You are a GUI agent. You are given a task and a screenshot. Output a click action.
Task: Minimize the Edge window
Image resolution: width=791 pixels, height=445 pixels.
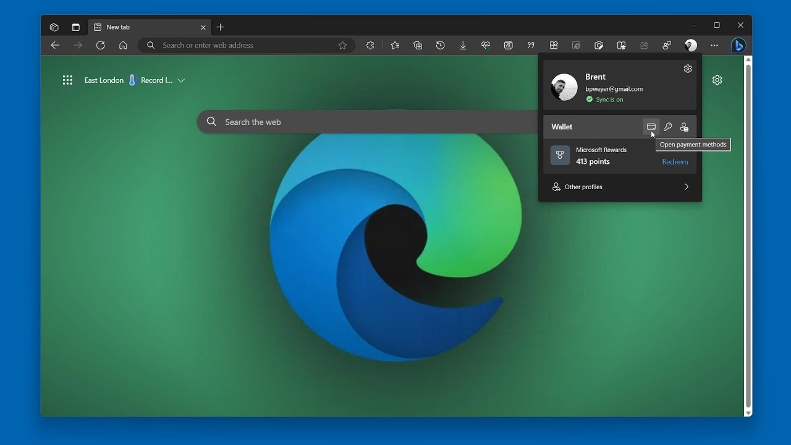693,25
